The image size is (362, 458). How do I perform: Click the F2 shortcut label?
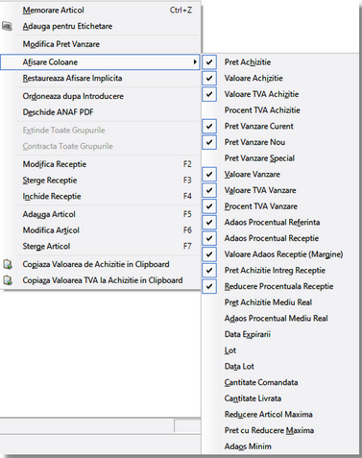pyautogui.click(x=187, y=164)
